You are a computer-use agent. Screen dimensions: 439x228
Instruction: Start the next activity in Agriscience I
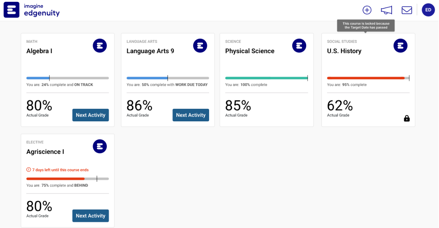pyautogui.click(x=90, y=216)
